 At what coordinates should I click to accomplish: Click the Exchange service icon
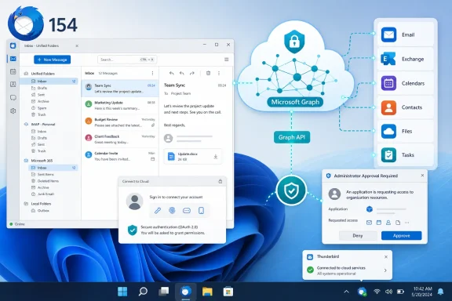(388, 59)
